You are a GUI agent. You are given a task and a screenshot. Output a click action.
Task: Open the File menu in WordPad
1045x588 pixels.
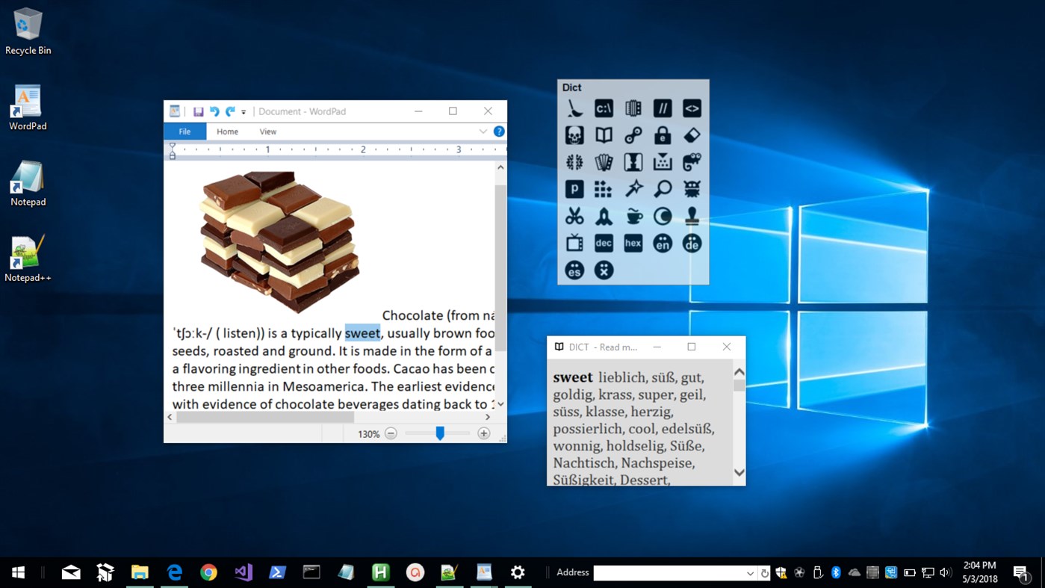(184, 131)
